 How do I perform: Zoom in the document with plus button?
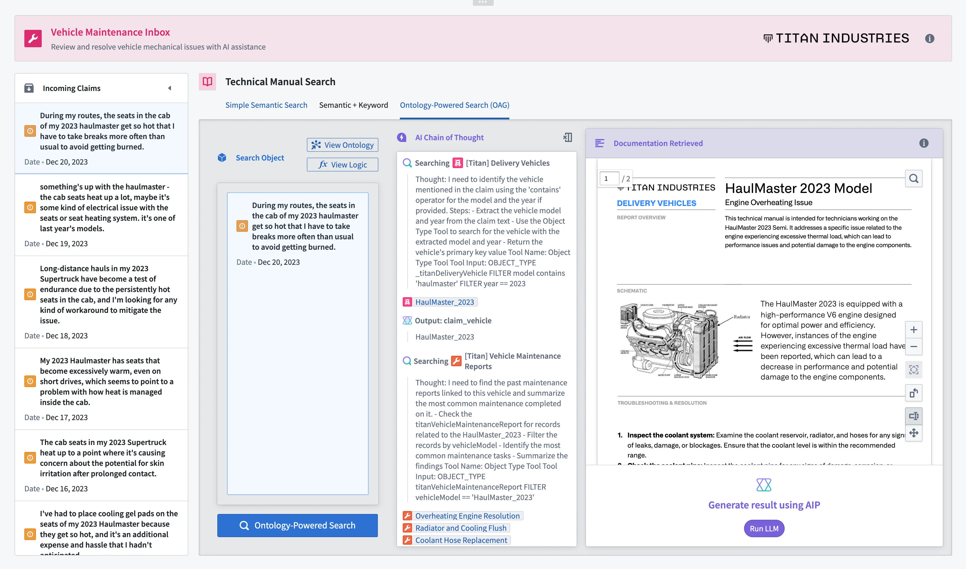[914, 330]
